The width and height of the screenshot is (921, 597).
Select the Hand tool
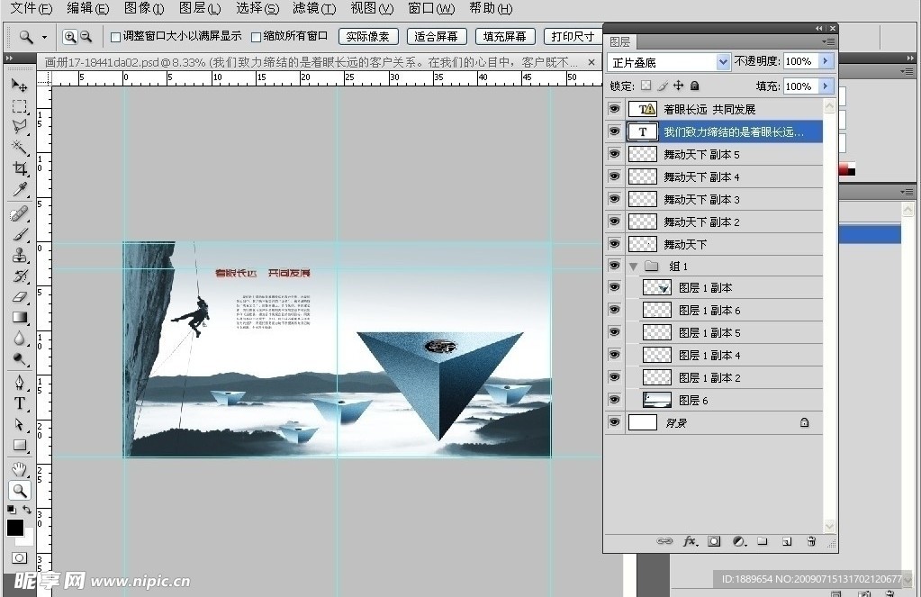[20, 469]
